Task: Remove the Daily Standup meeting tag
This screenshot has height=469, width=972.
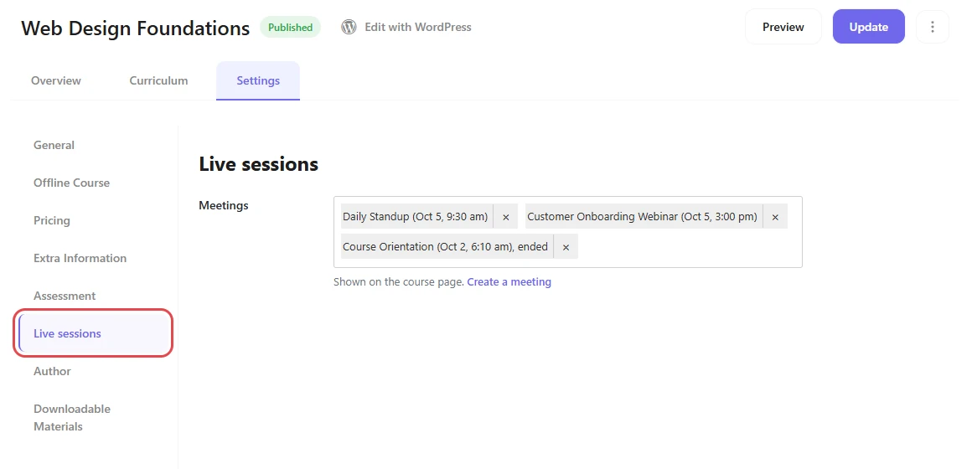Action: coord(506,217)
